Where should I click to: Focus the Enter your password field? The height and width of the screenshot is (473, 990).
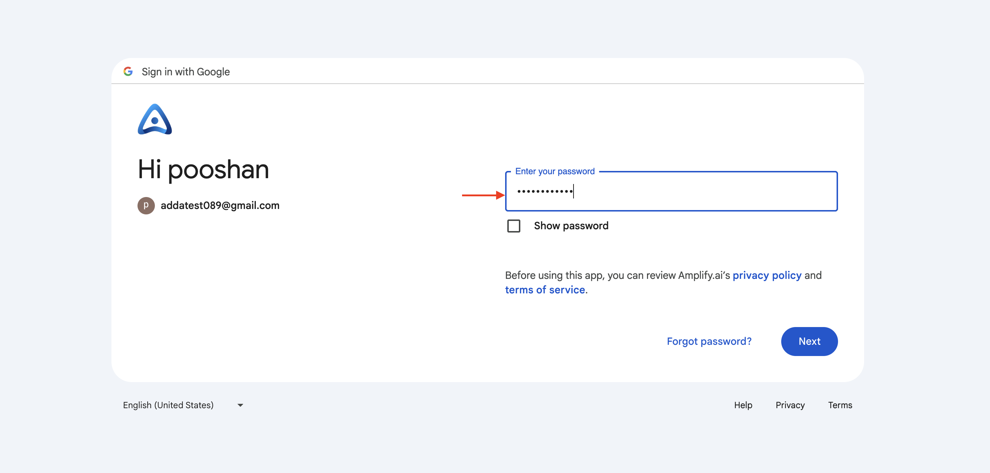671,191
